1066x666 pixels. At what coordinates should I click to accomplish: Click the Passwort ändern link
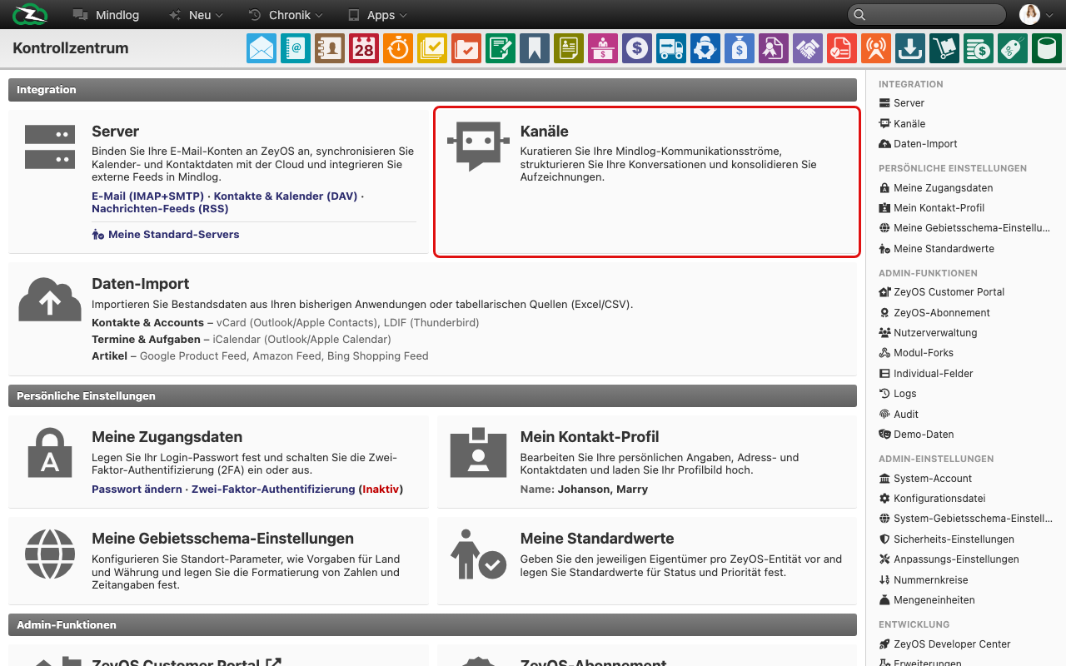[x=137, y=489]
